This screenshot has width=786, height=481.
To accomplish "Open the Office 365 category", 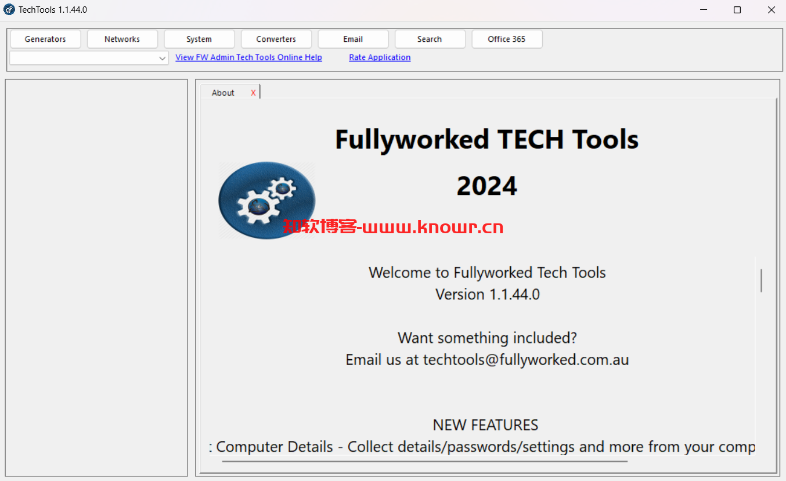I will click(507, 39).
